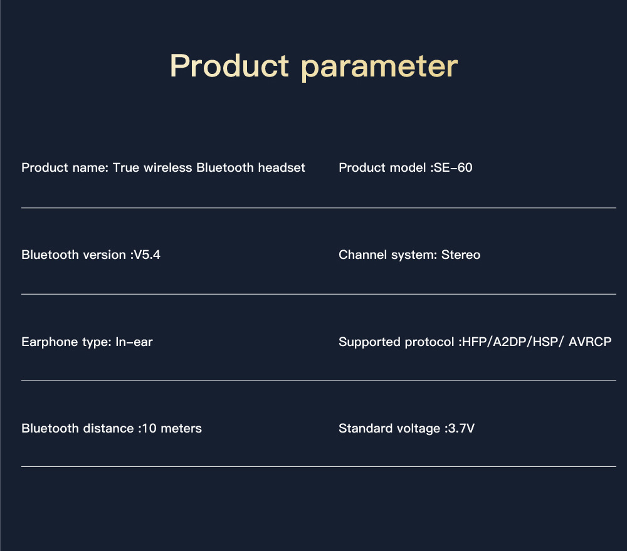Image resolution: width=627 pixels, height=551 pixels.
Task: Select the "3.7V" voltage value
Action: [461, 428]
